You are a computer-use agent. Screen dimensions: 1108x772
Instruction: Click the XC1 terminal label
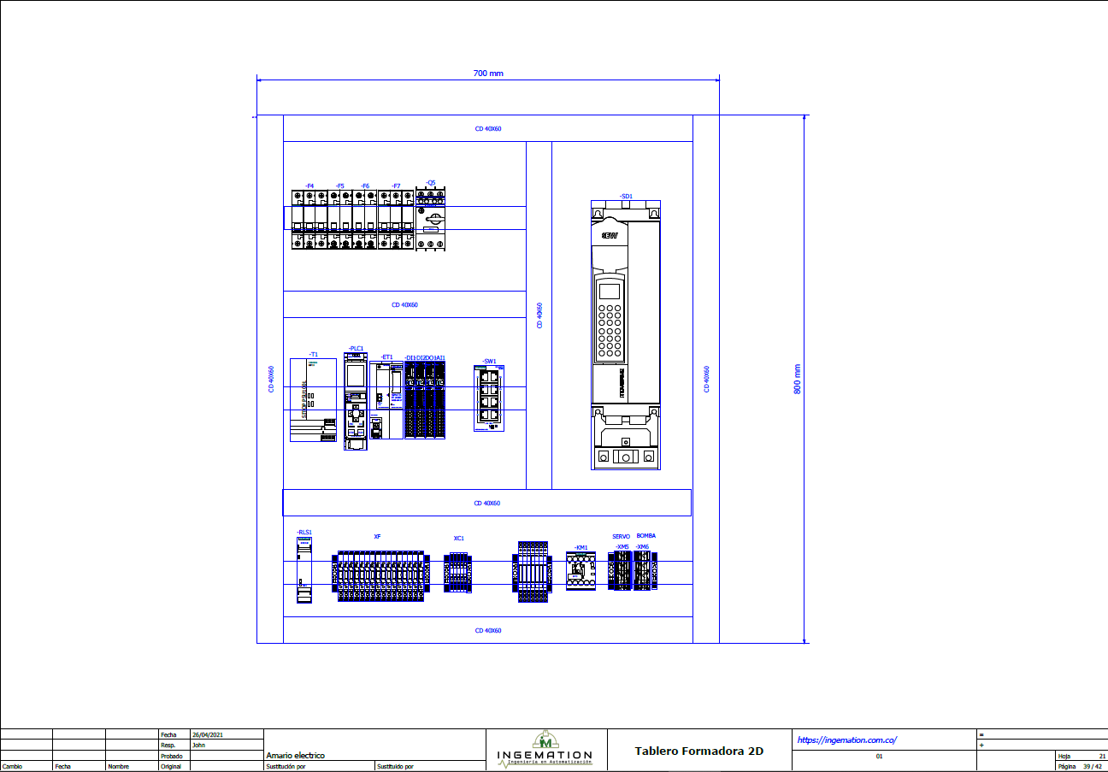click(x=458, y=539)
